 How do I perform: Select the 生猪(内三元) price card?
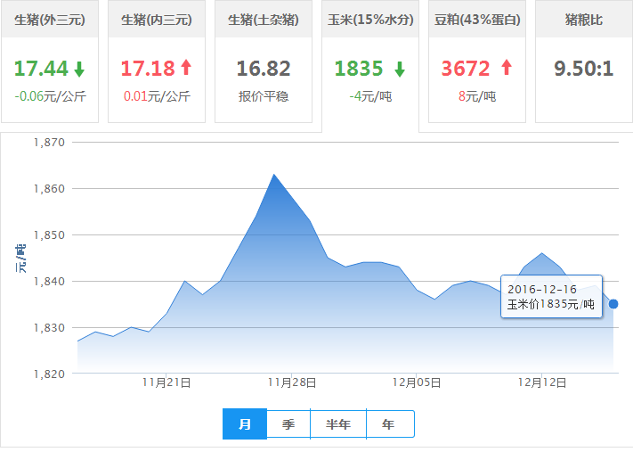157,61
